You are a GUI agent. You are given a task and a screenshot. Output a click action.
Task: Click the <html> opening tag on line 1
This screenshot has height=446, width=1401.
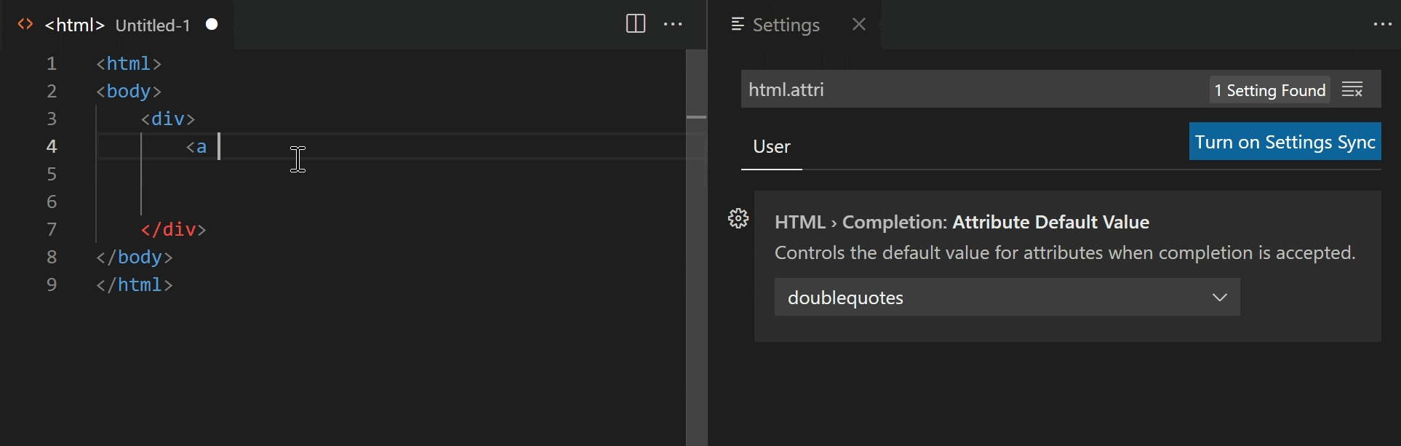pyautogui.click(x=129, y=63)
